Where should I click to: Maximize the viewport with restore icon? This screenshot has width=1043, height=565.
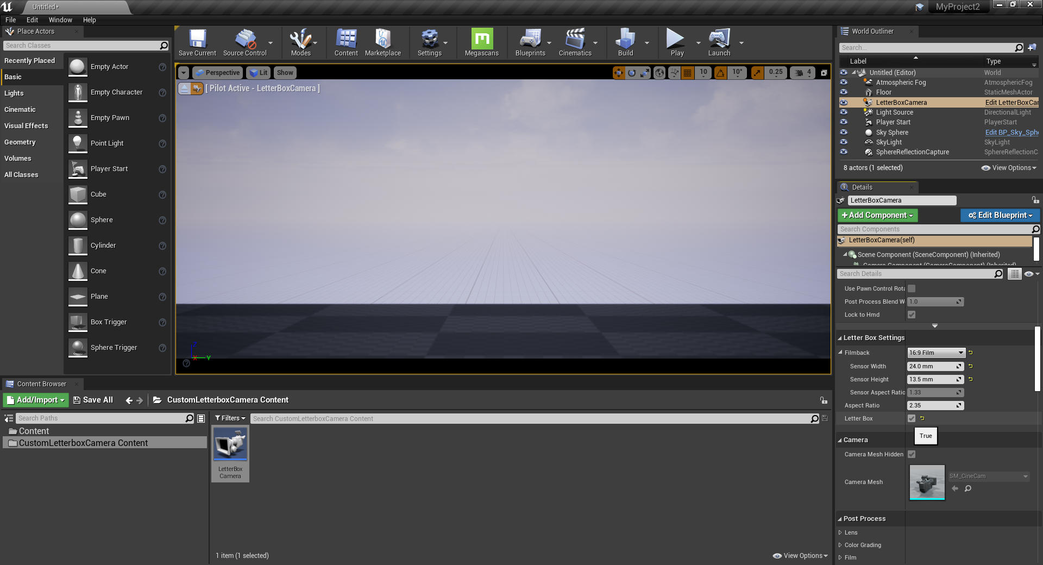[824, 73]
